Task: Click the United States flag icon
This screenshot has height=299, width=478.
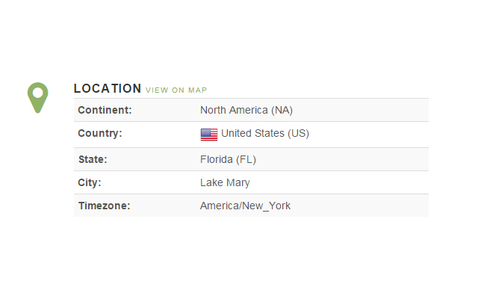Action: coord(209,135)
